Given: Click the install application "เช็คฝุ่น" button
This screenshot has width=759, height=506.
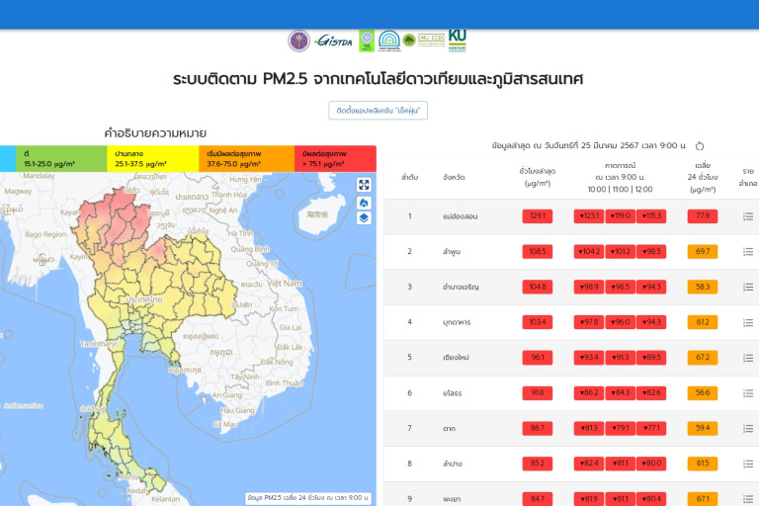Looking at the screenshot, I should click(x=379, y=110).
